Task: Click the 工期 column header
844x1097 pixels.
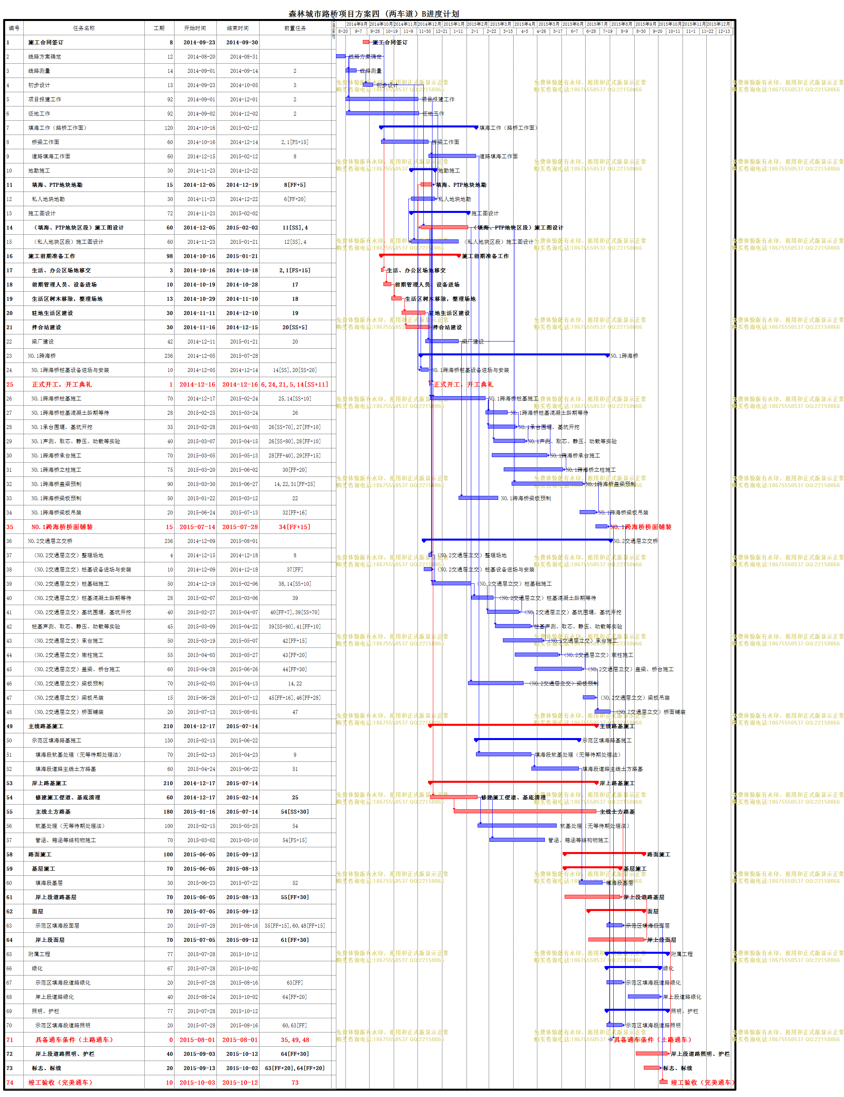Action: (159, 28)
